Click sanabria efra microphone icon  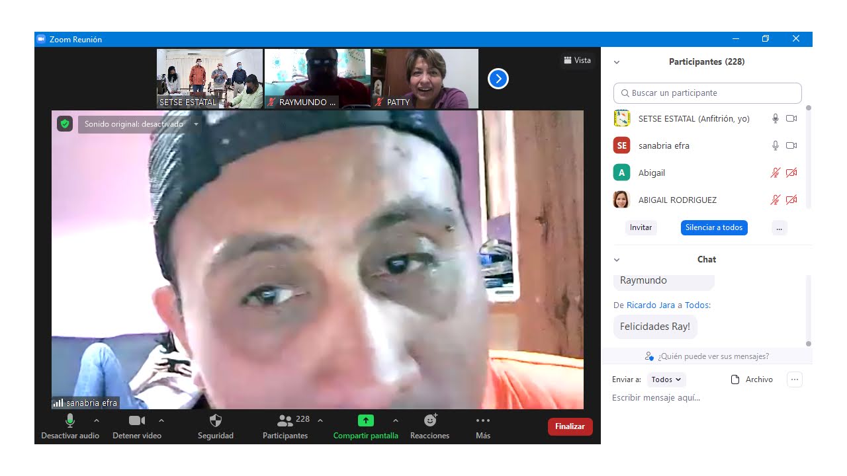pos(776,145)
